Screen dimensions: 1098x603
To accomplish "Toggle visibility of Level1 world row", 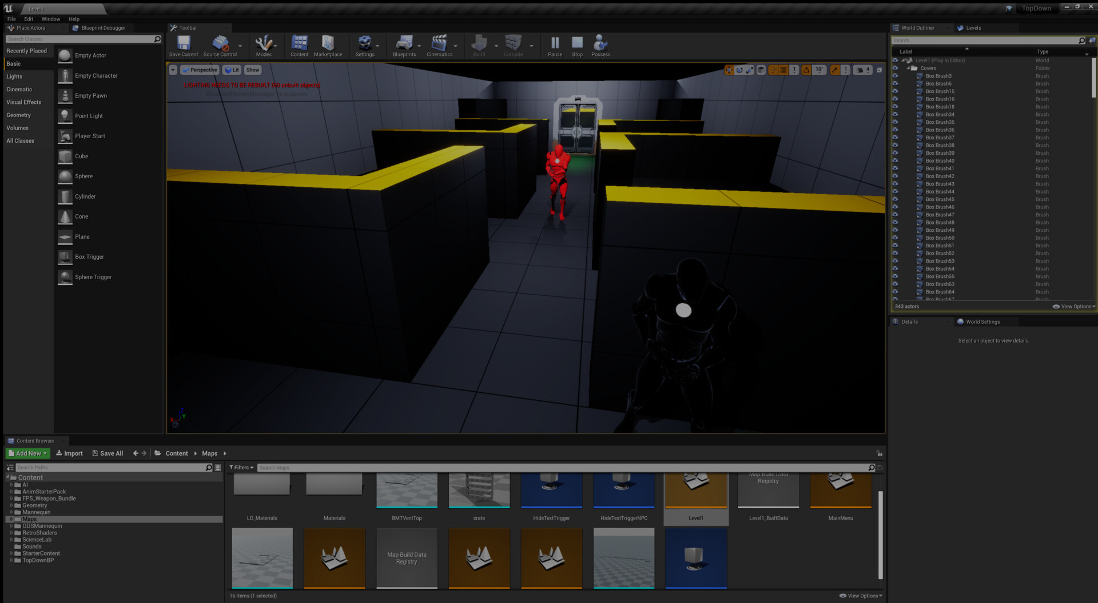I will point(895,61).
